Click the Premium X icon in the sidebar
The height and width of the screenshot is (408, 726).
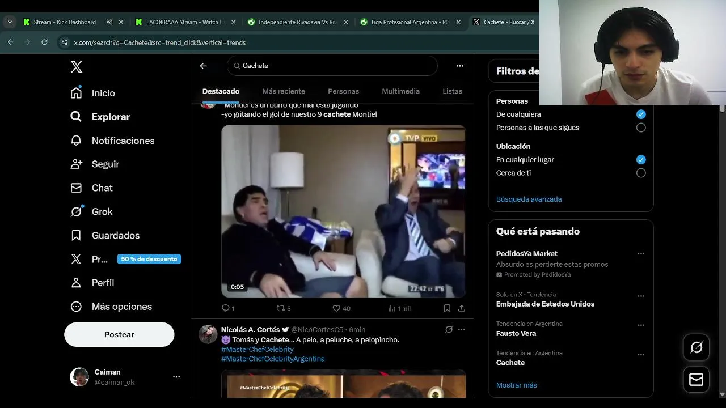pyautogui.click(x=77, y=259)
